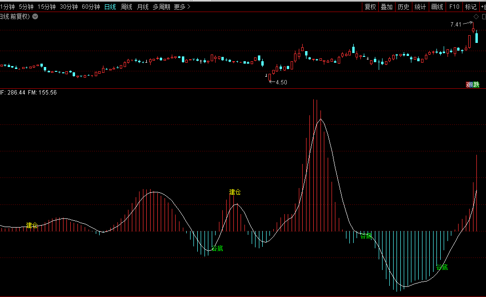Click the 叠加 overlay button
This screenshot has height=297, width=486.
point(386,7)
